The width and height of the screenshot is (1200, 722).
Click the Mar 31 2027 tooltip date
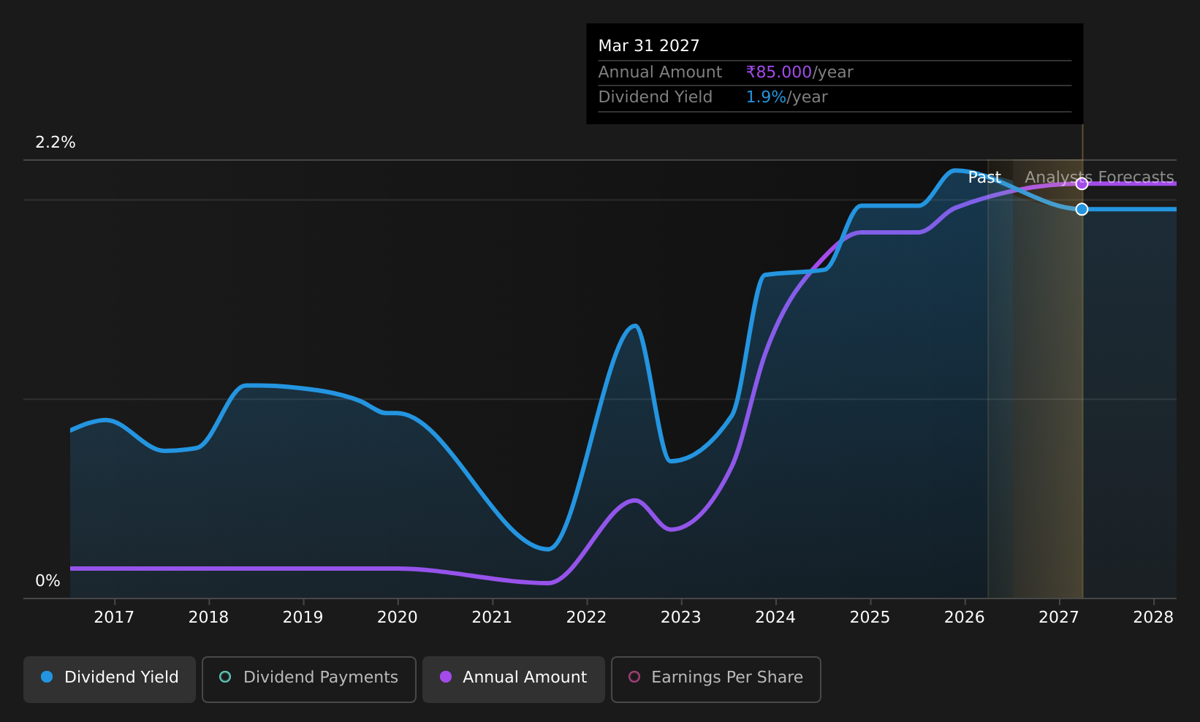click(x=649, y=46)
